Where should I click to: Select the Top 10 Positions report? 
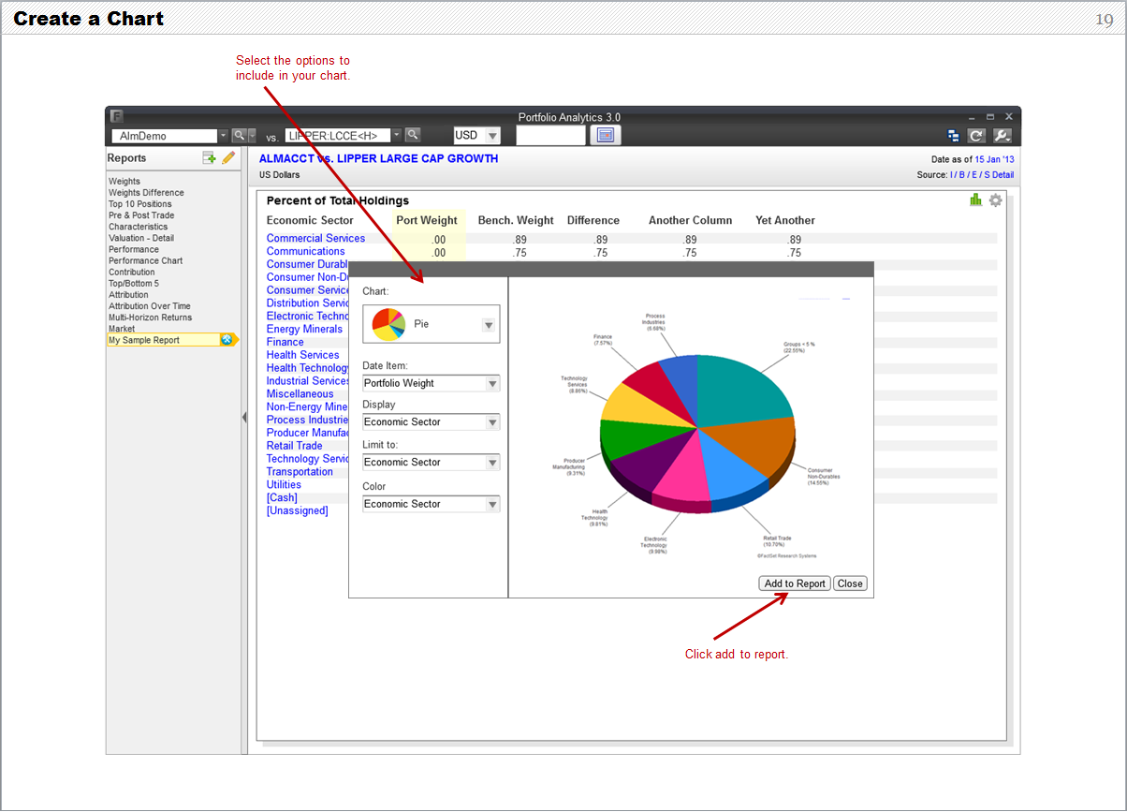140,204
